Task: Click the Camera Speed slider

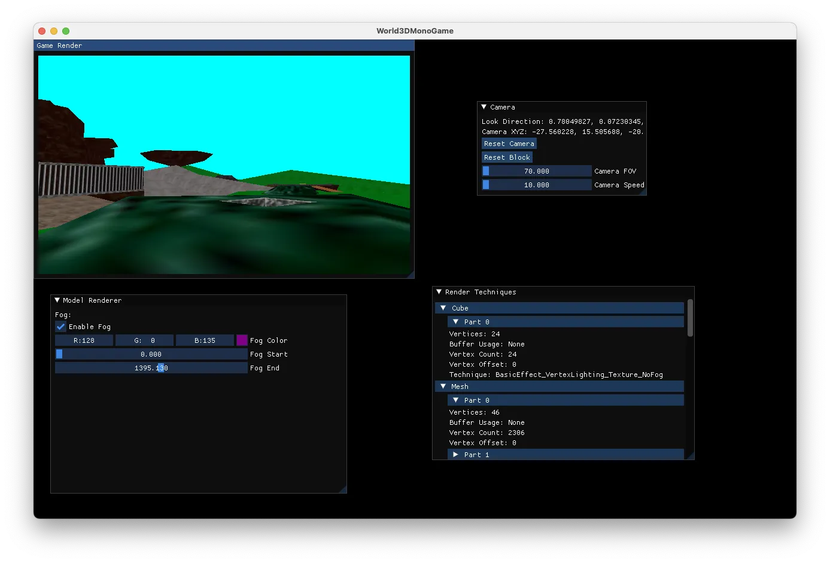Action: coord(537,185)
